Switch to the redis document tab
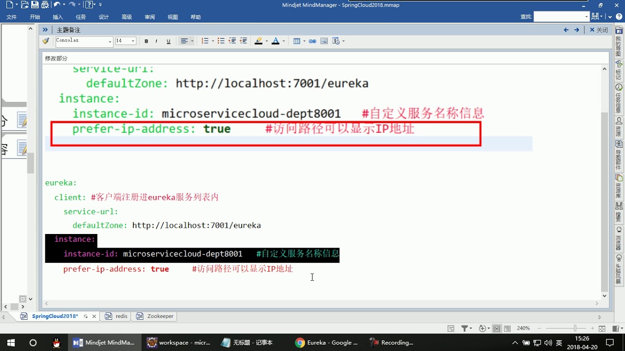 pos(116,316)
